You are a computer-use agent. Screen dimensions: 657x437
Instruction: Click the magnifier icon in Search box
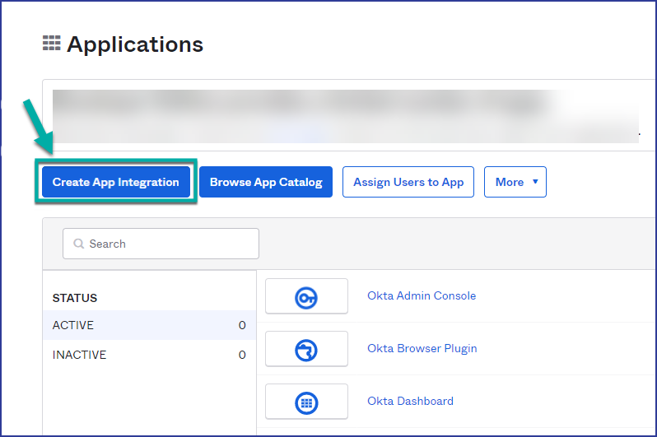[79, 244]
